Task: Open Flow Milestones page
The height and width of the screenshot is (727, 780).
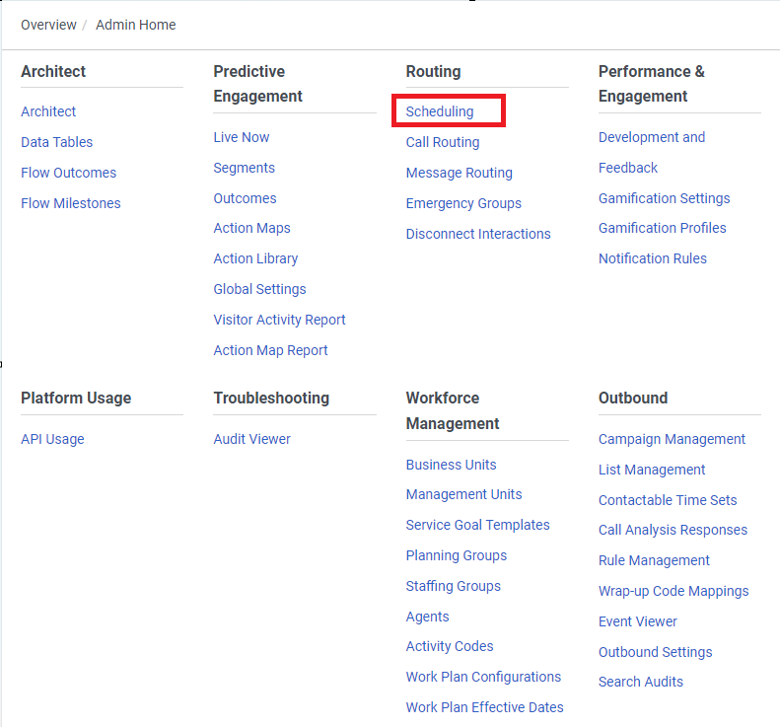Action: point(70,203)
